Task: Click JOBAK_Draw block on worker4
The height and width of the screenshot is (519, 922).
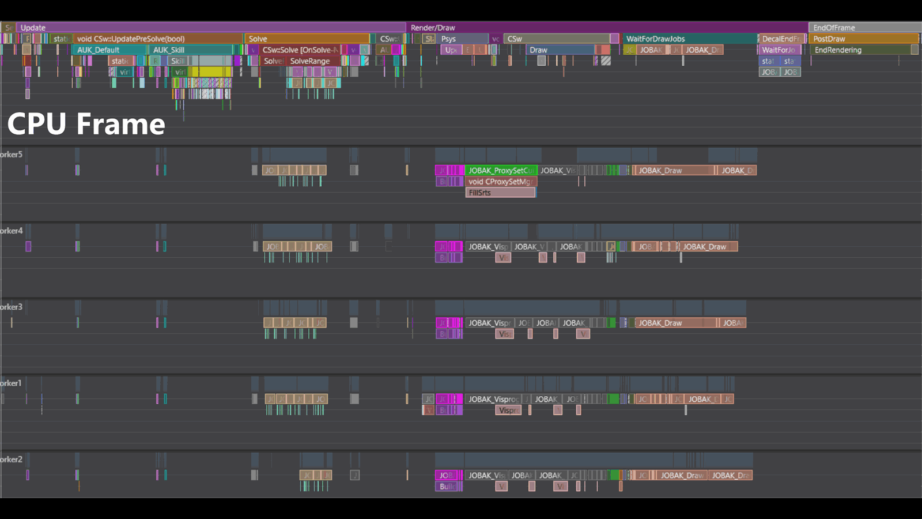Action: (x=709, y=246)
